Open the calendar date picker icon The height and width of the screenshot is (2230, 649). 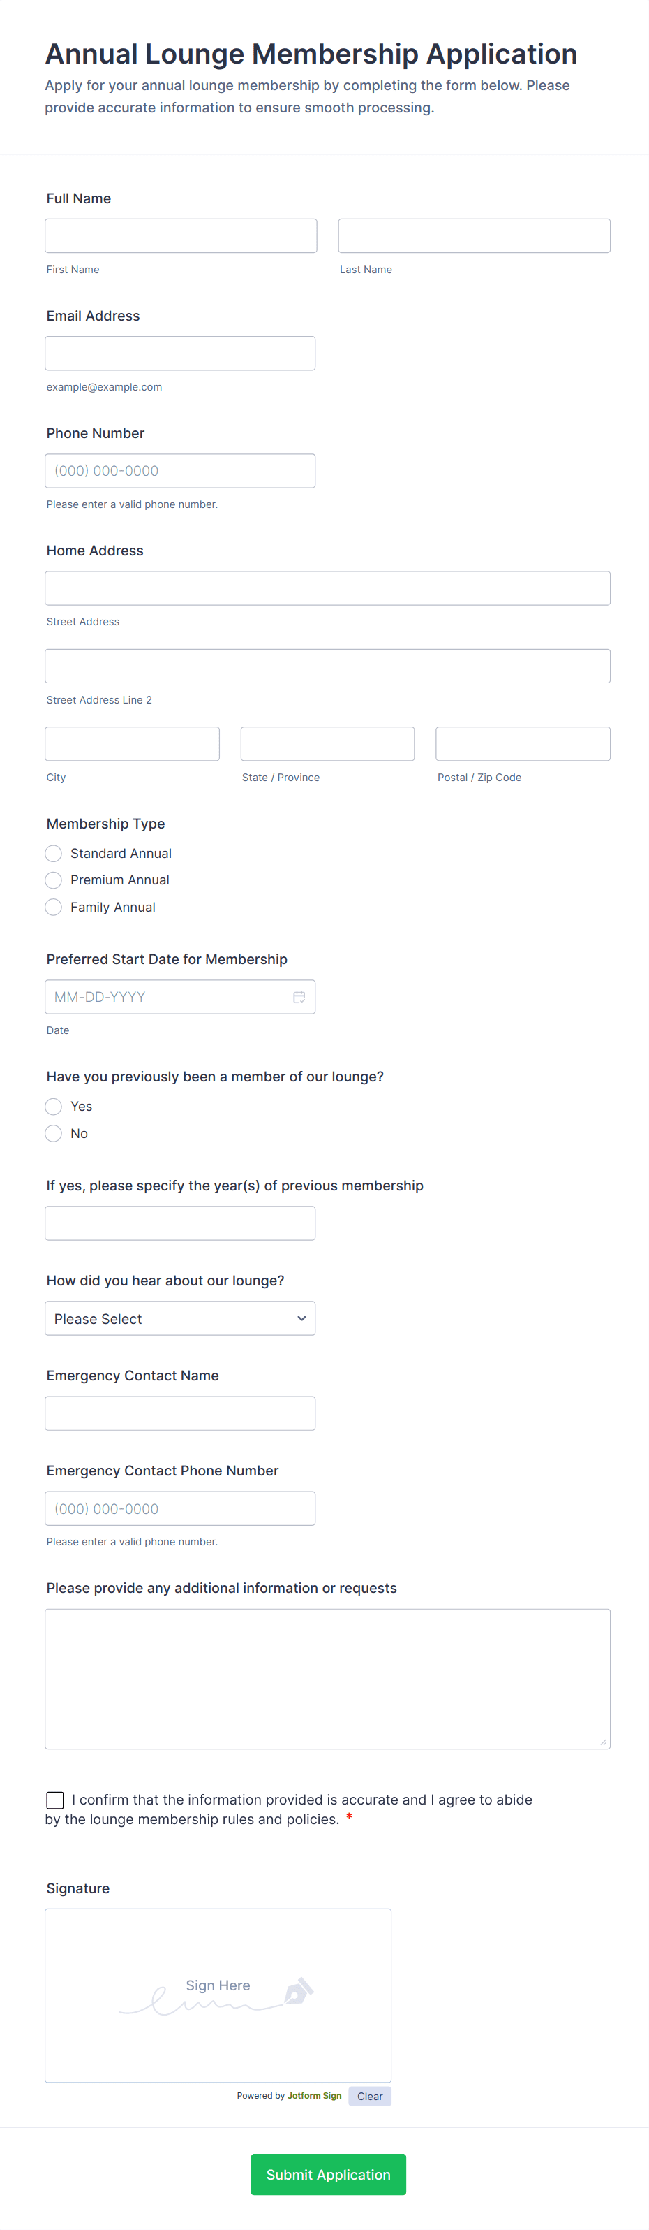tap(299, 996)
